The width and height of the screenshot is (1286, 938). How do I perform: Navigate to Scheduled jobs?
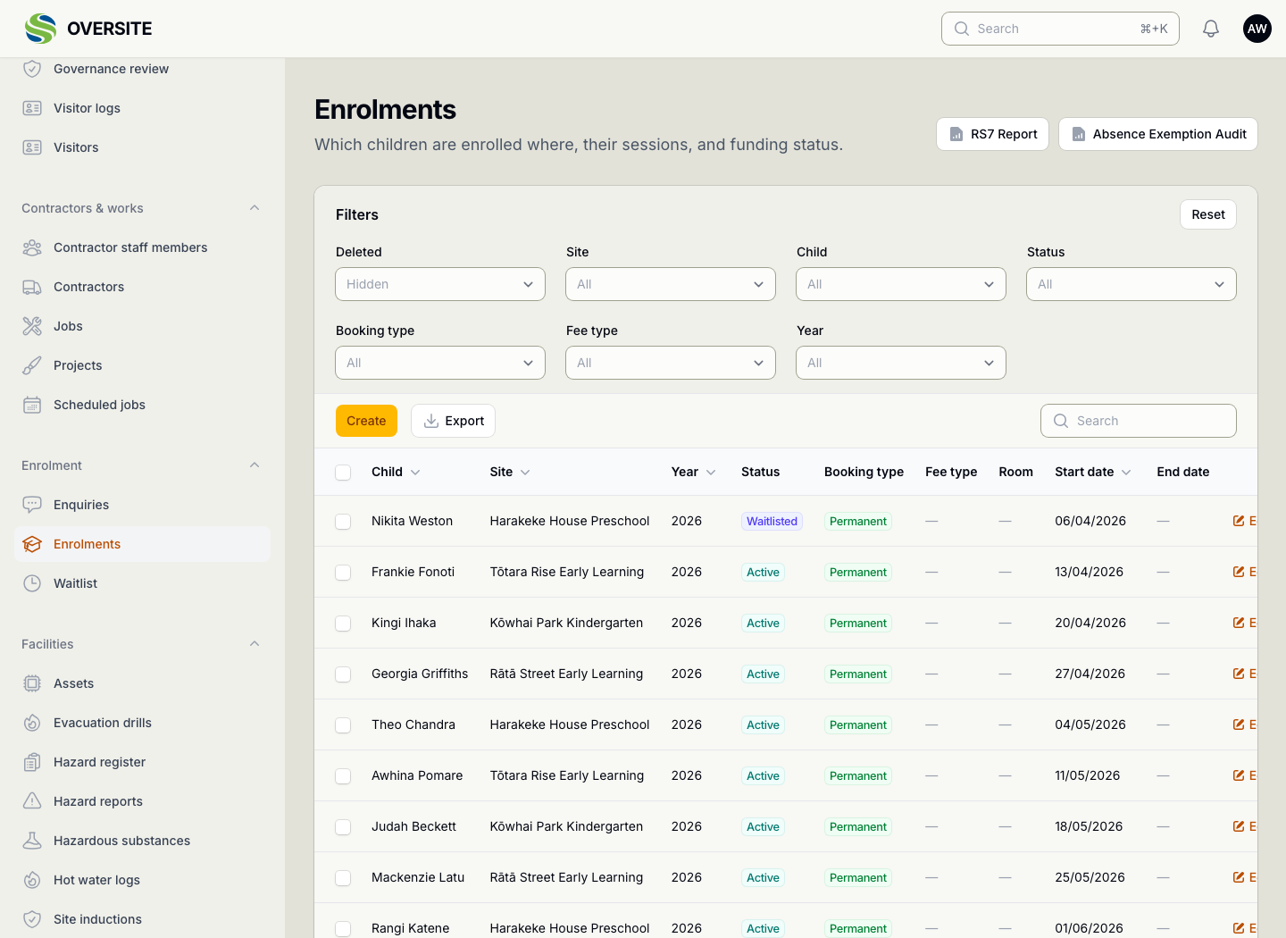pyautogui.click(x=142, y=405)
